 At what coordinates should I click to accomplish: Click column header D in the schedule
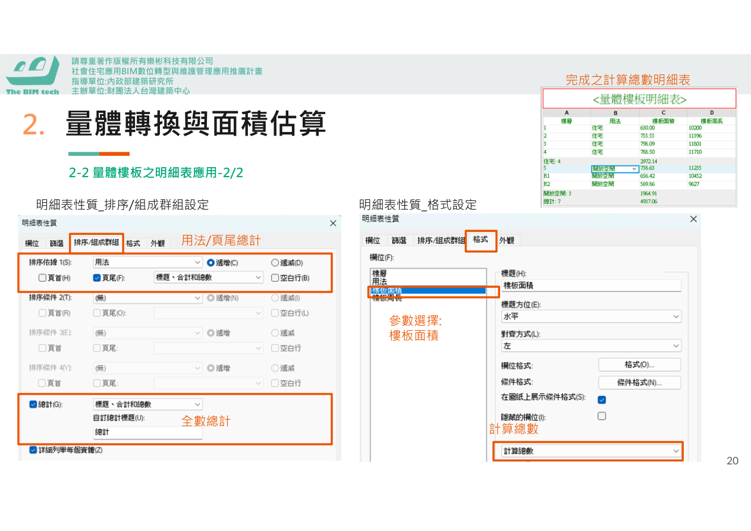712,112
